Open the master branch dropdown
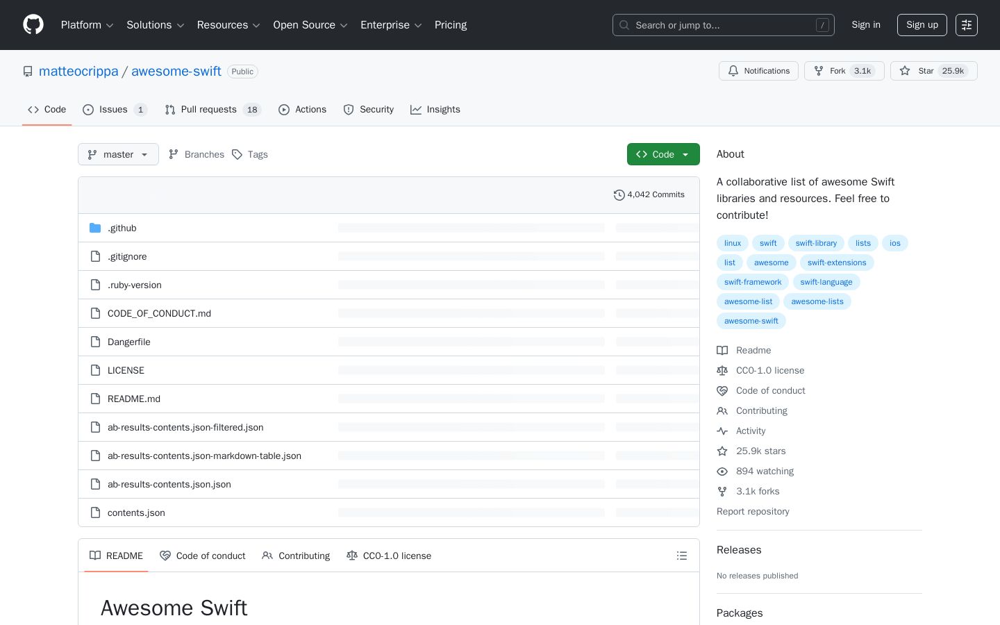Screen dimensions: 1000x625 118,154
